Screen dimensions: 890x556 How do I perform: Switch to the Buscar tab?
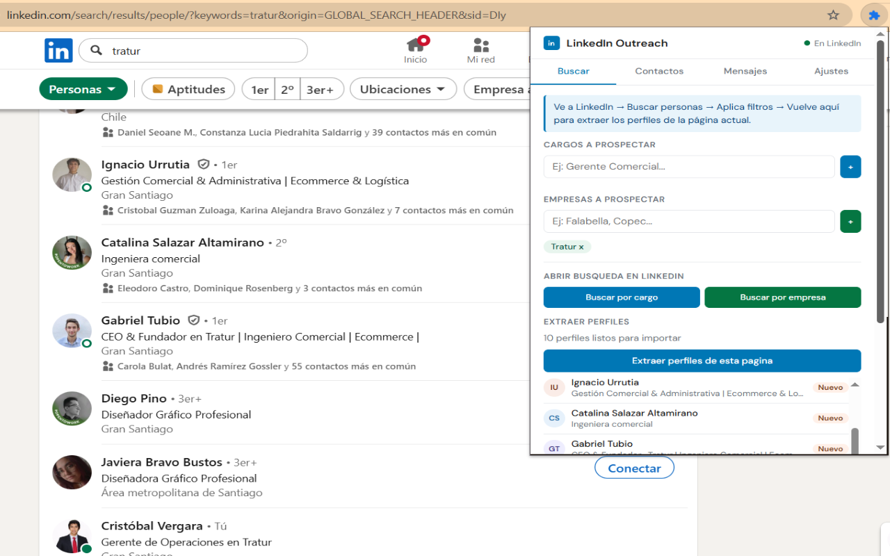pyautogui.click(x=574, y=71)
